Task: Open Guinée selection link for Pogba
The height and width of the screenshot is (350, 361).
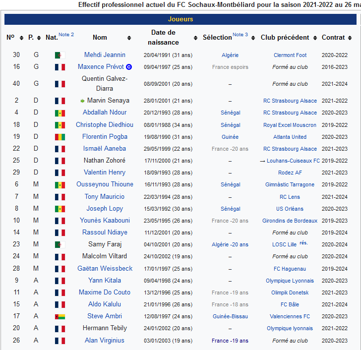Action: coord(230,137)
